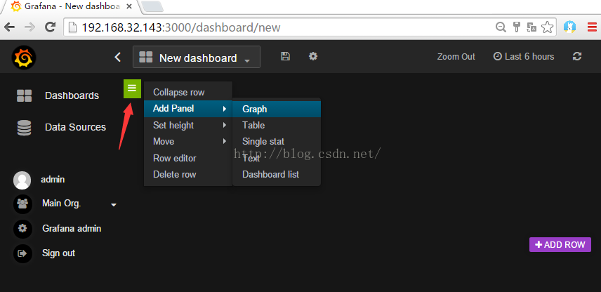Click the saved password key icon
Screen dimensions: 601x292
[x=517, y=27]
